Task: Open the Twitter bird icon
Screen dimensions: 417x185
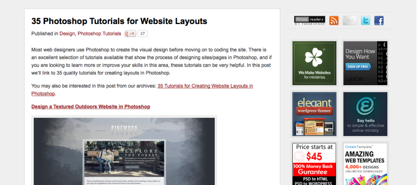Action: click(x=366, y=21)
